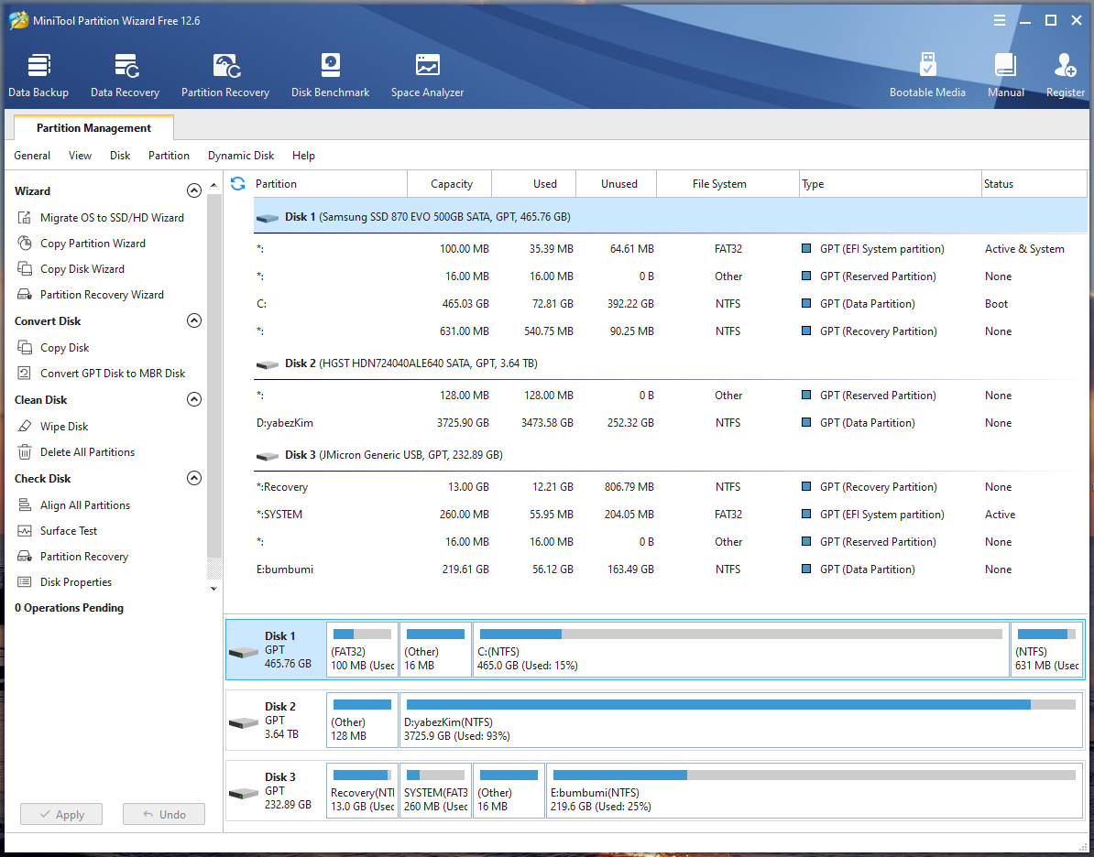Select 100 MB FAT32 block on Disk 1
Viewport: 1094px width, 857px height.
click(362, 650)
